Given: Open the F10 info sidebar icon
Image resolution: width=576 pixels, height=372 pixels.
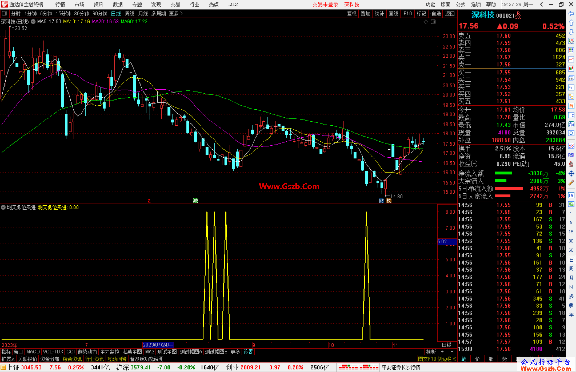Looking at the screenshot, I should (571, 87).
